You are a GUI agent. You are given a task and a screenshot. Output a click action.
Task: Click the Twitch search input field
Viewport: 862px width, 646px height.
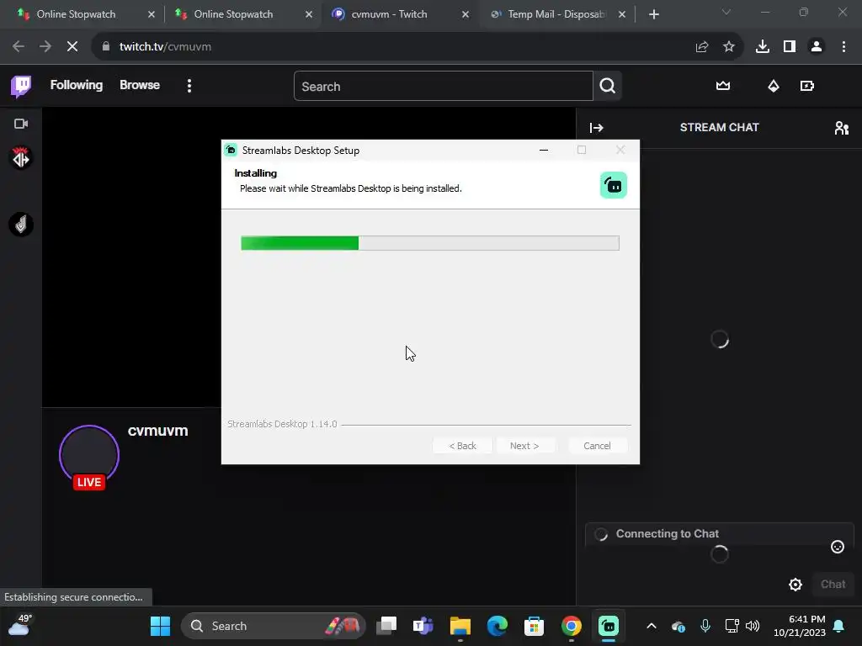pos(443,87)
